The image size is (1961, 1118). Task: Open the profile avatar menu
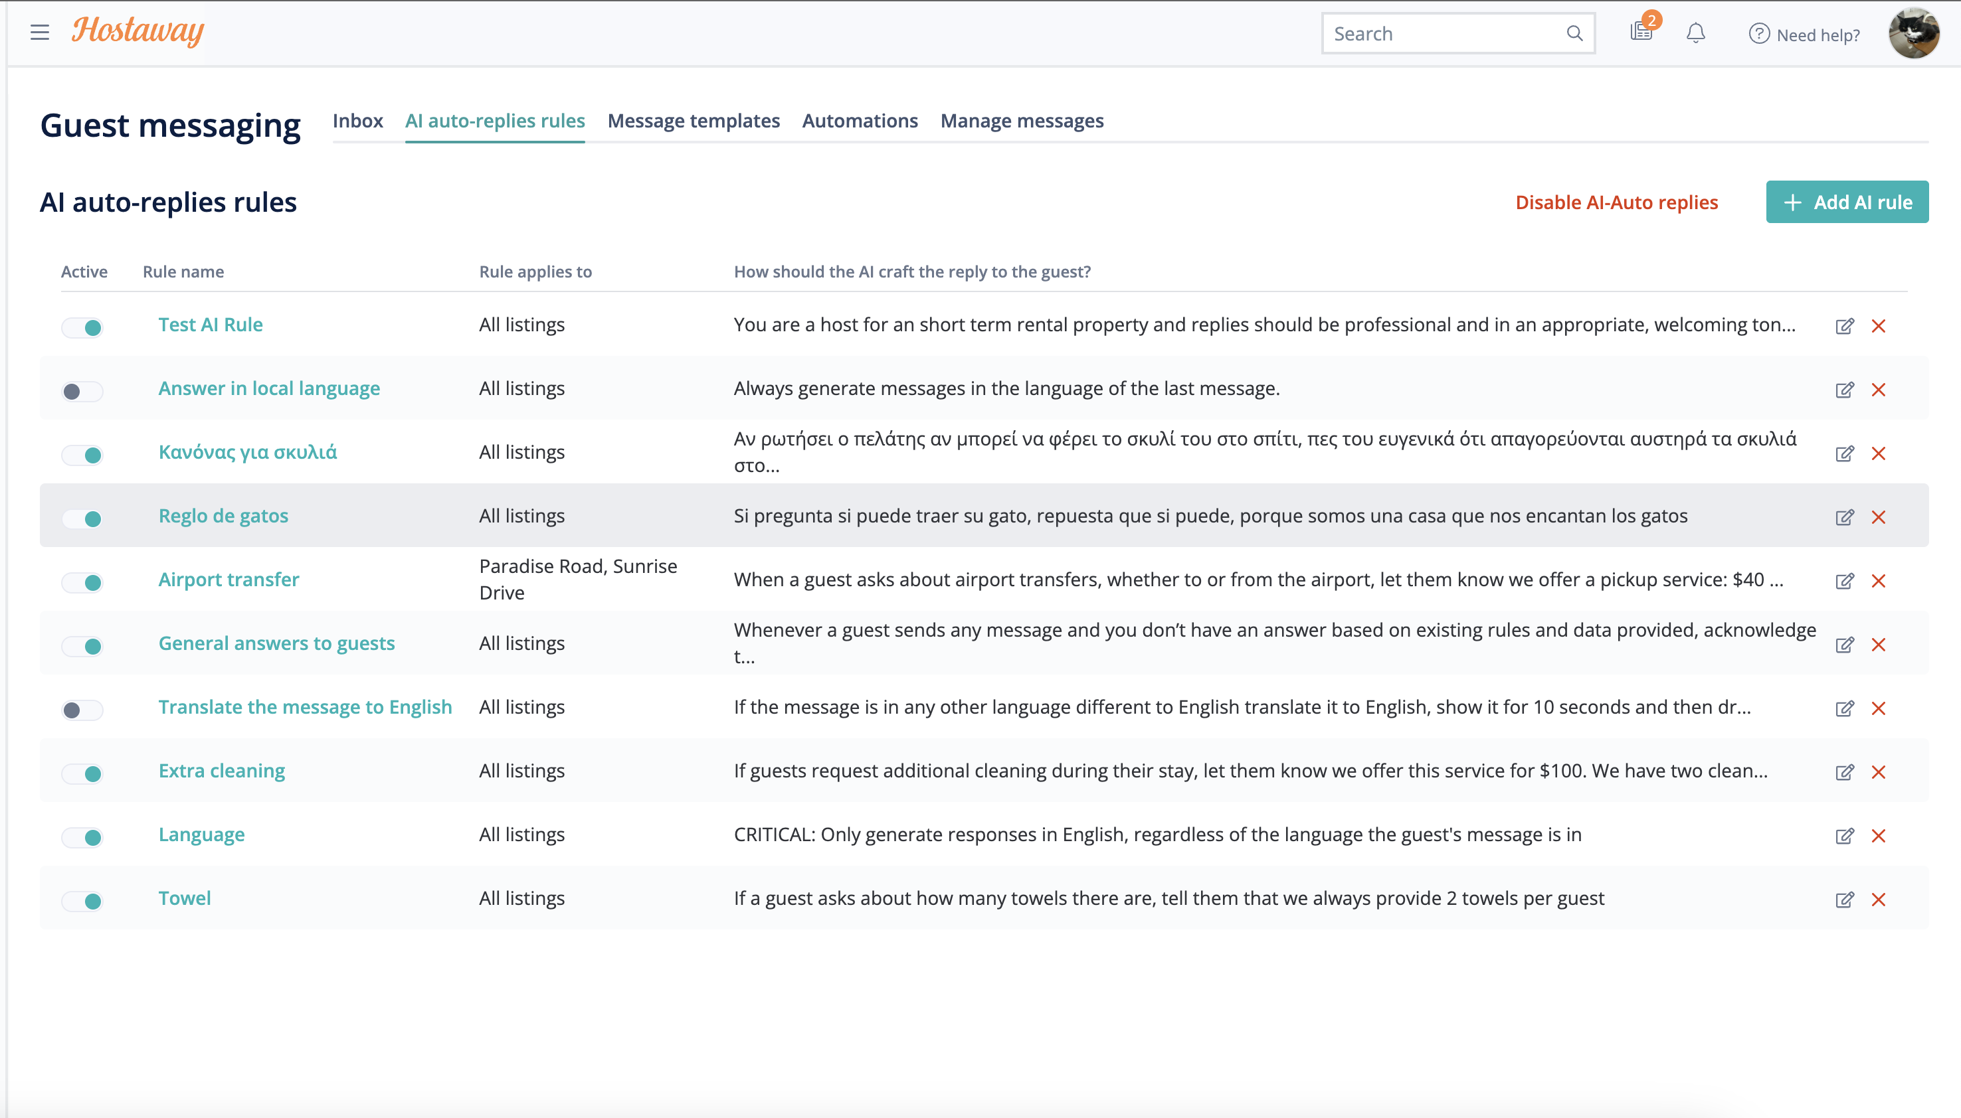(x=1916, y=33)
